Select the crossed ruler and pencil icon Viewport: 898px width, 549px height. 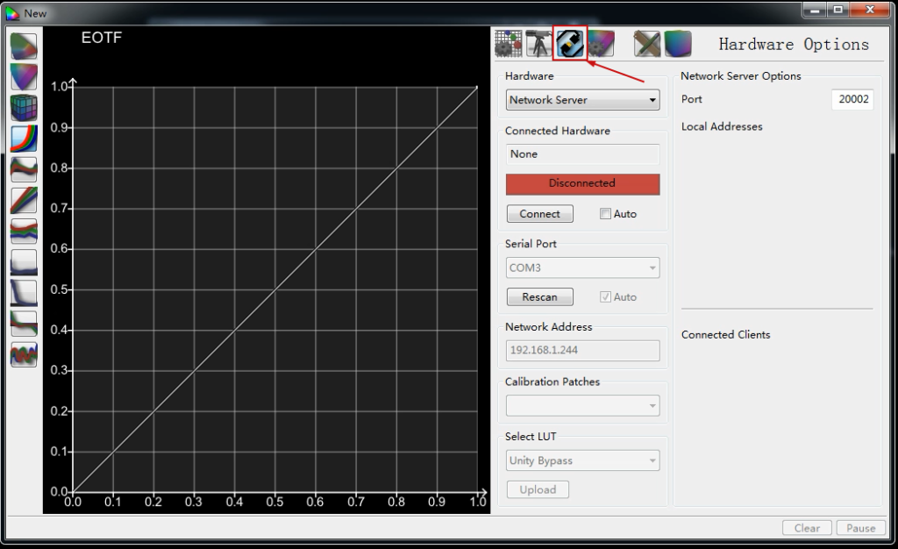[647, 44]
